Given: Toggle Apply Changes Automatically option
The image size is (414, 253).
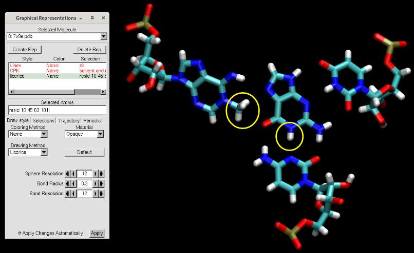Looking at the screenshot, I should 20,233.
